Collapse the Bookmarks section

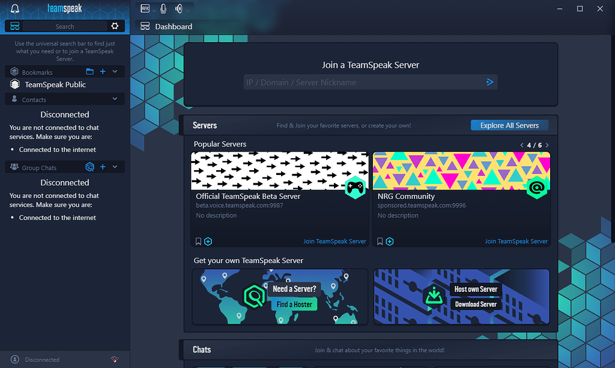click(x=115, y=72)
